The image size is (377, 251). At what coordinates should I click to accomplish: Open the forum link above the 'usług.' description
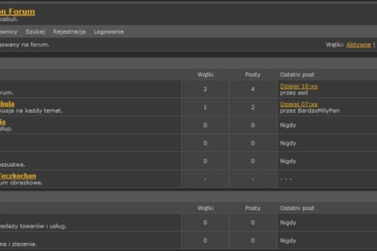[3, 122]
